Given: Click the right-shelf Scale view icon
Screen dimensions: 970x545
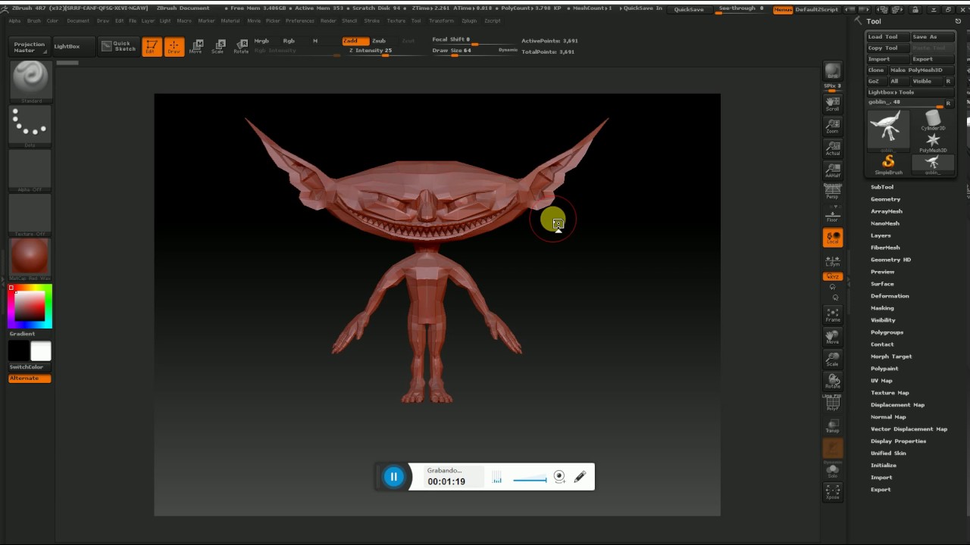Looking at the screenshot, I should click(x=833, y=359).
